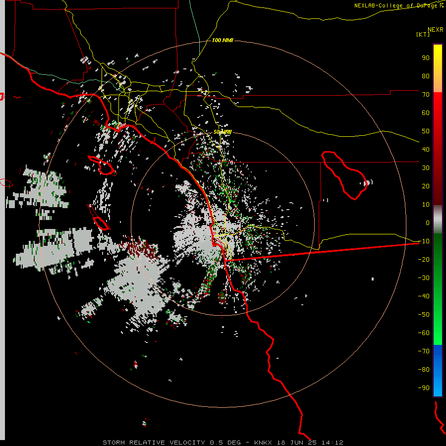The width and height of the screenshot is (446, 446).
Task: Click the [KT] units label
Action: pos(423,34)
